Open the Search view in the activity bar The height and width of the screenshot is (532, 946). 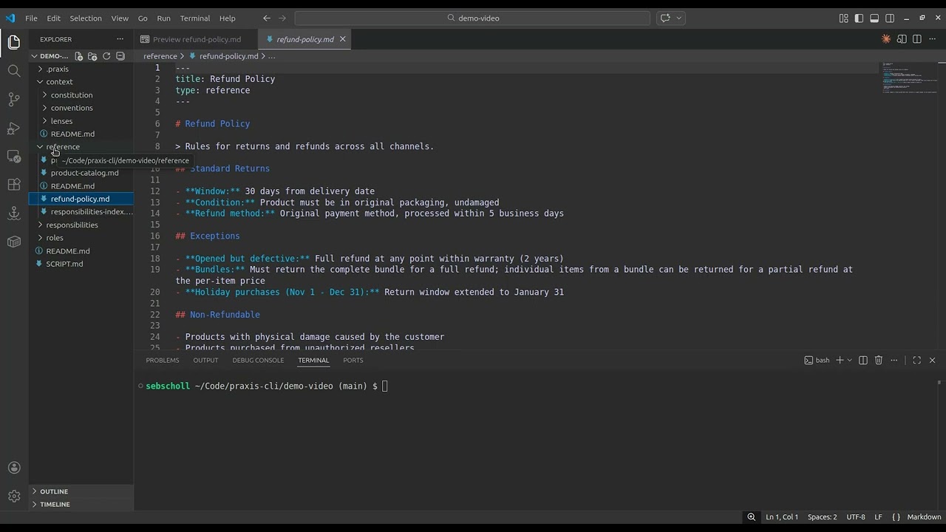click(x=13, y=70)
